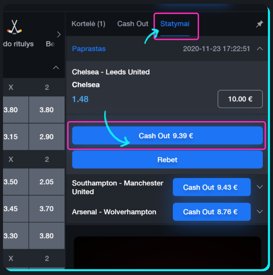The height and width of the screenshot is (275, 273).
Task: Click the 10.00 € stake field
Action: [x=240, y=99]
